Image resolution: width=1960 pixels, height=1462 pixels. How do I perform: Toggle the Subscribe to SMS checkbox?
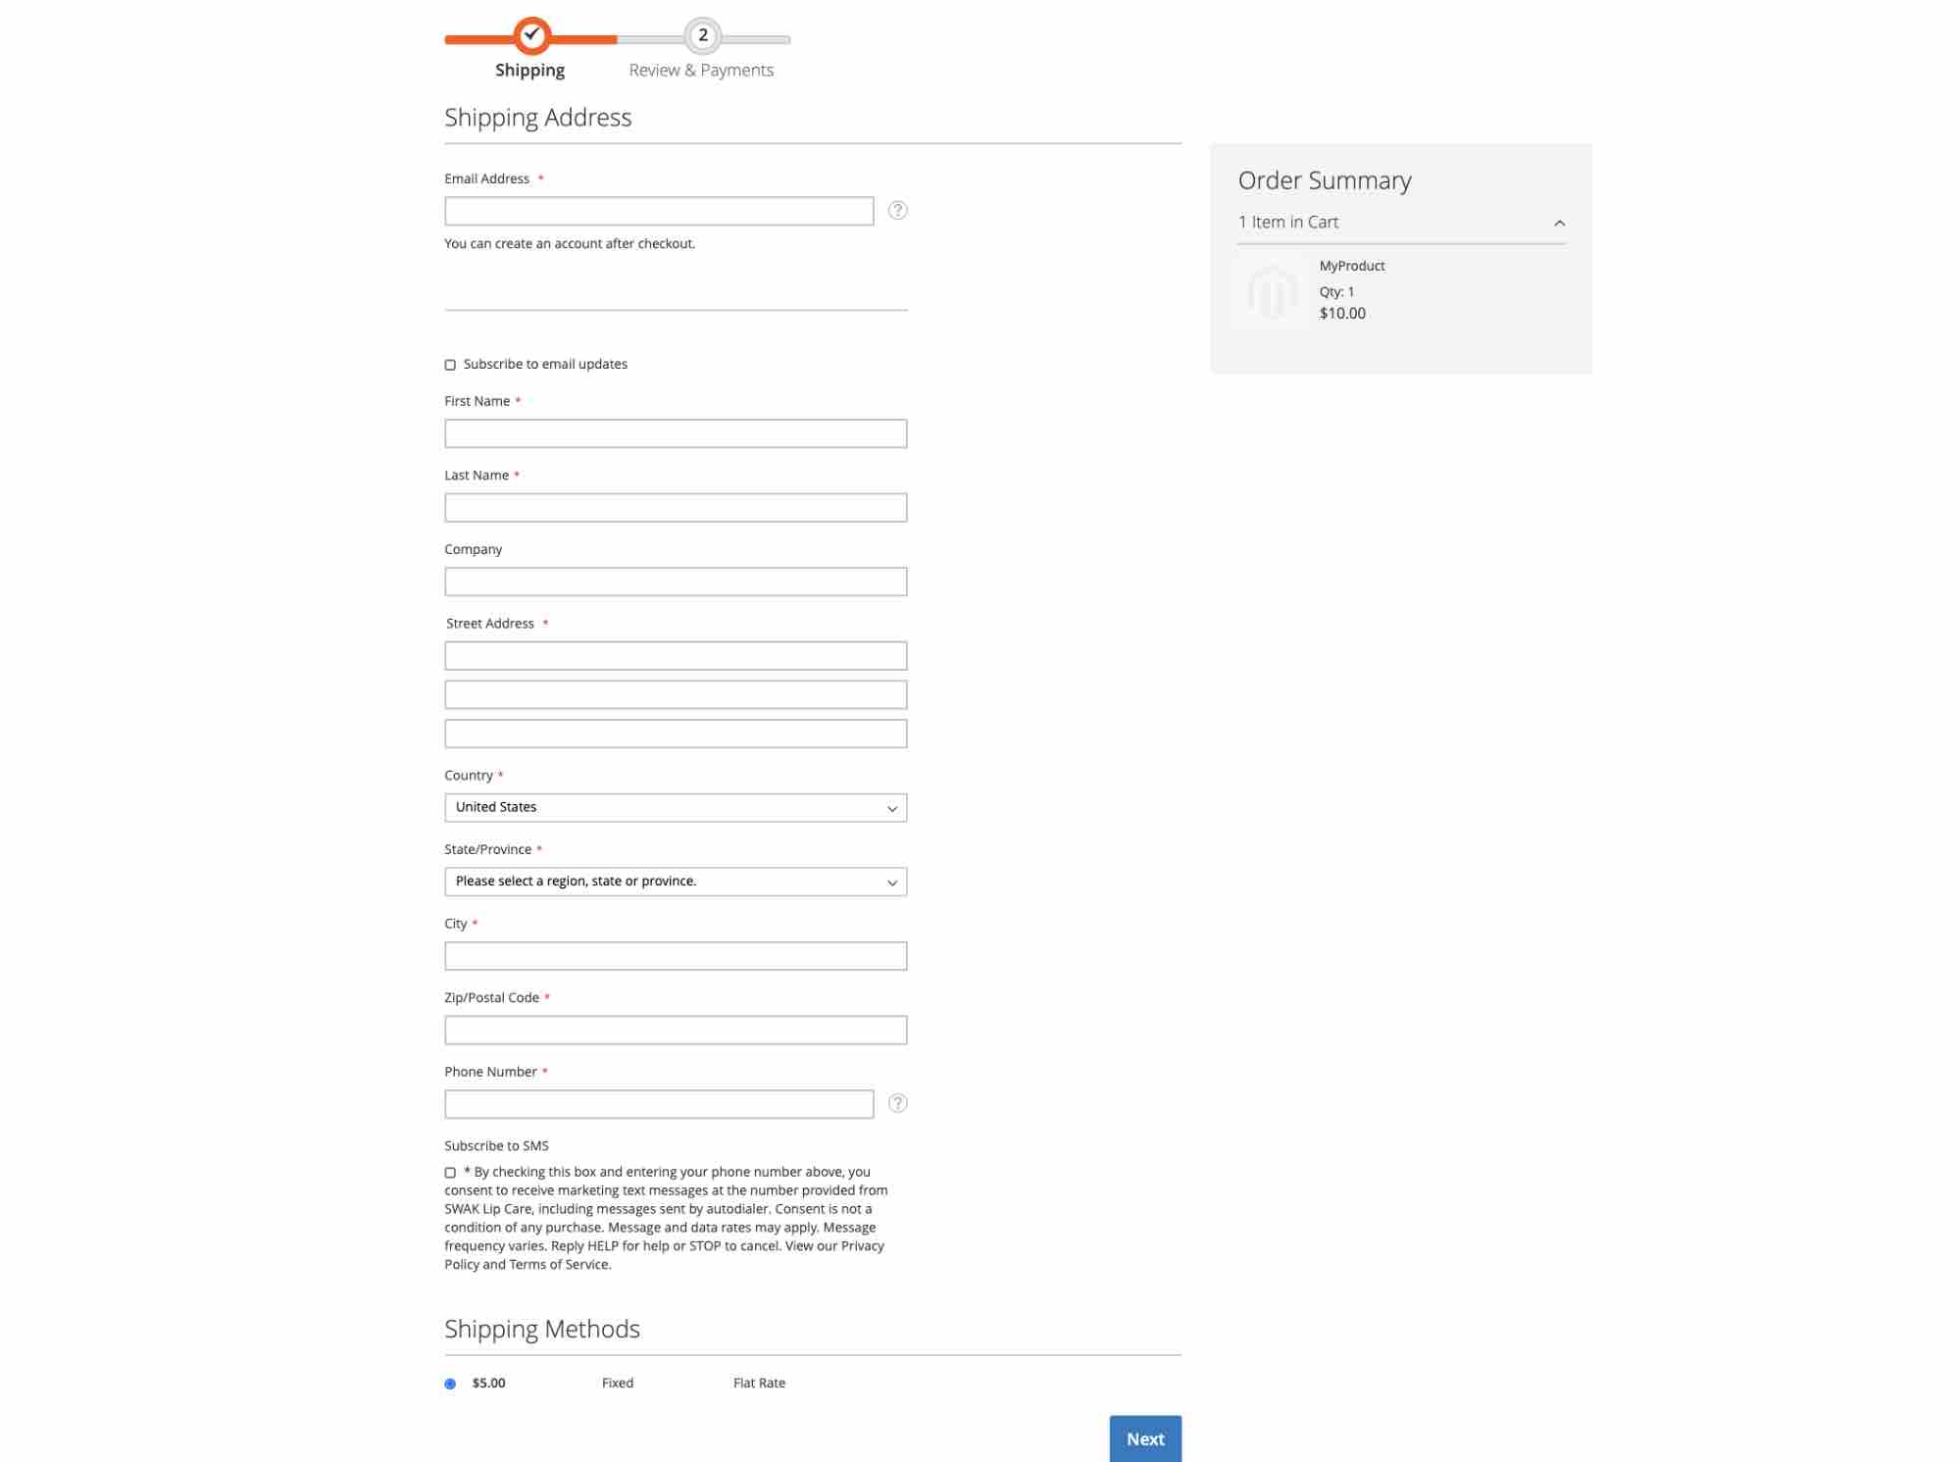coord(450,1174)
